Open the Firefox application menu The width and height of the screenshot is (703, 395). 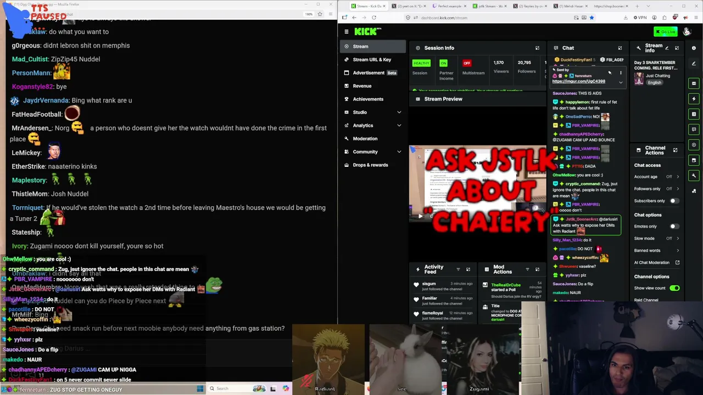pos(695,18)
